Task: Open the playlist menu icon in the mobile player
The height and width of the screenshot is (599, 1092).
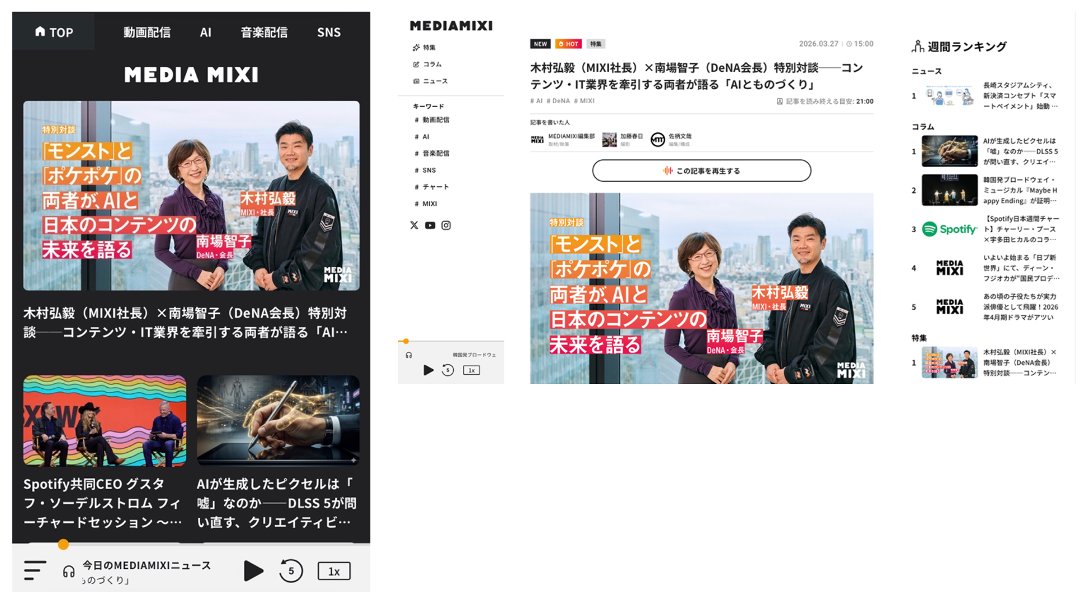Action: (35, 570)
